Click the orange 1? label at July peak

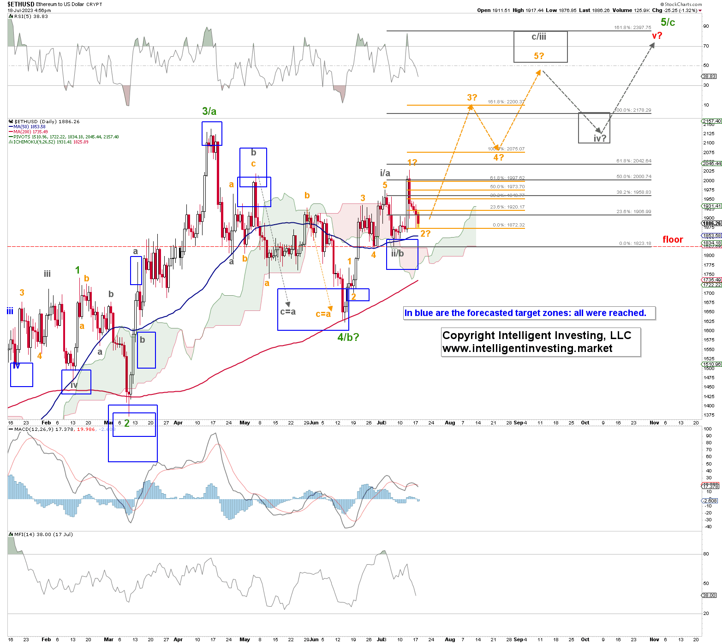[412, 162]
